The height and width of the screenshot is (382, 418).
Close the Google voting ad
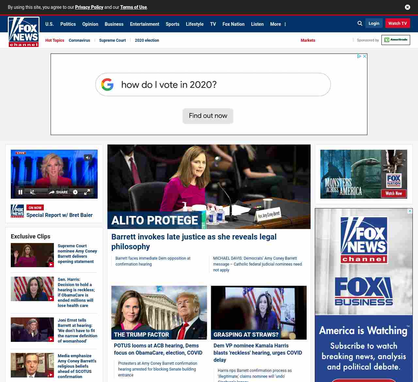tap(365, 56)
